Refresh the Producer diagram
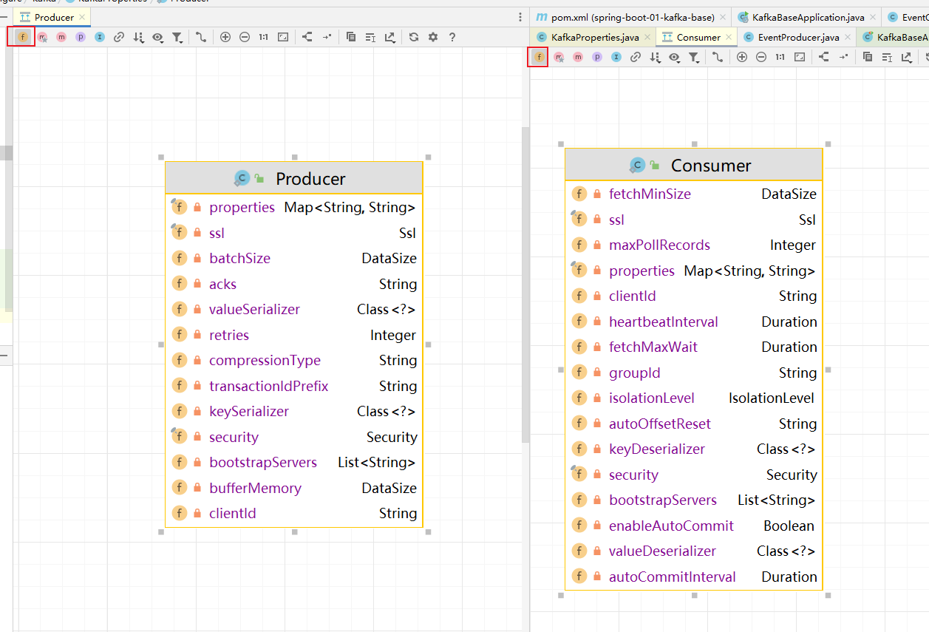The image size is (929, 632). [414, 37]
